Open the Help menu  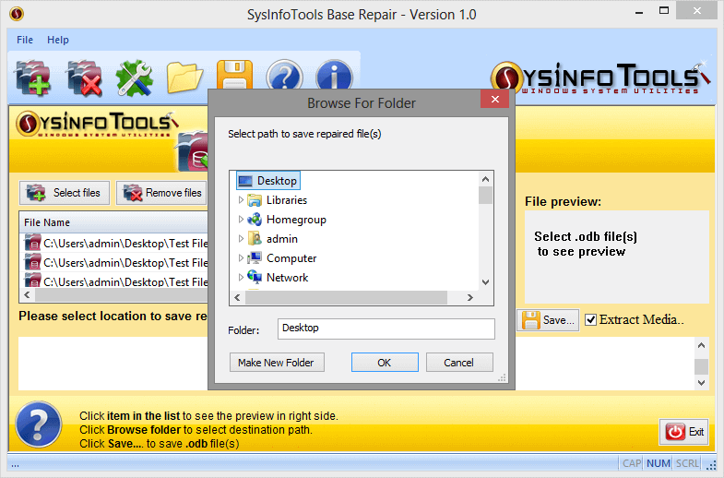[x=58, y=40]
